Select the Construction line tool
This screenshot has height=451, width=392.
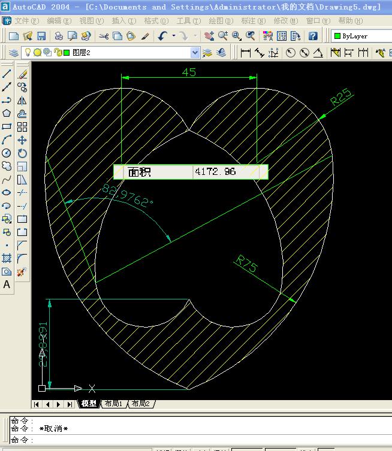pos(7,87)
